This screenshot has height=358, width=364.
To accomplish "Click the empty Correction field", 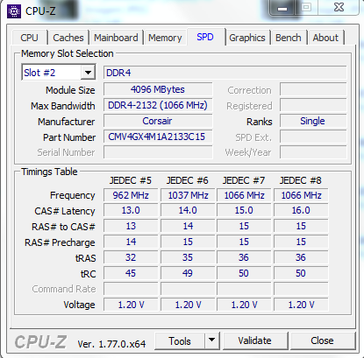I will click(x=313, y=89).
